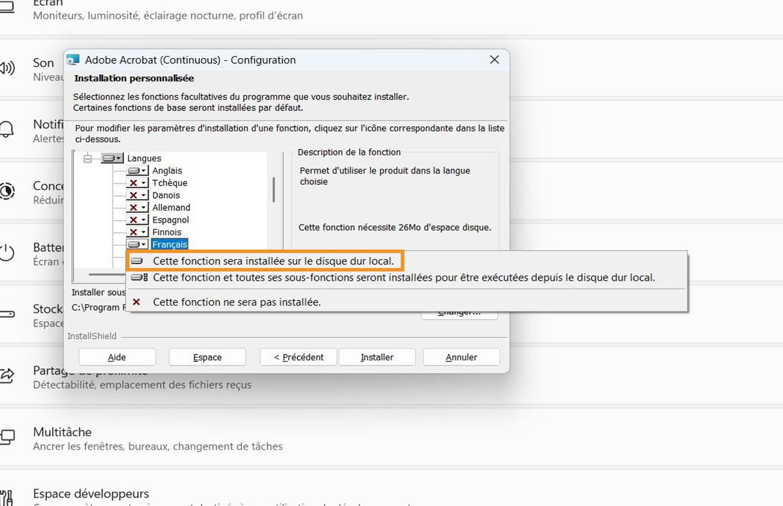Click the Adobe Acrobat installer title icon
Viewport: 783px width, 506px height.
point(74,59)
